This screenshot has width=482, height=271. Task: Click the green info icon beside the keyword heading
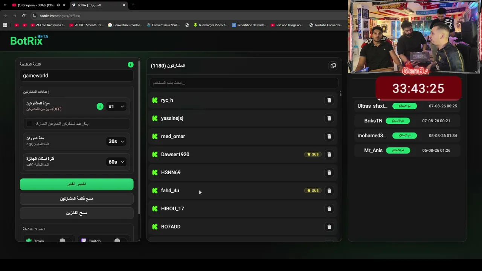[x=130, y=65]
